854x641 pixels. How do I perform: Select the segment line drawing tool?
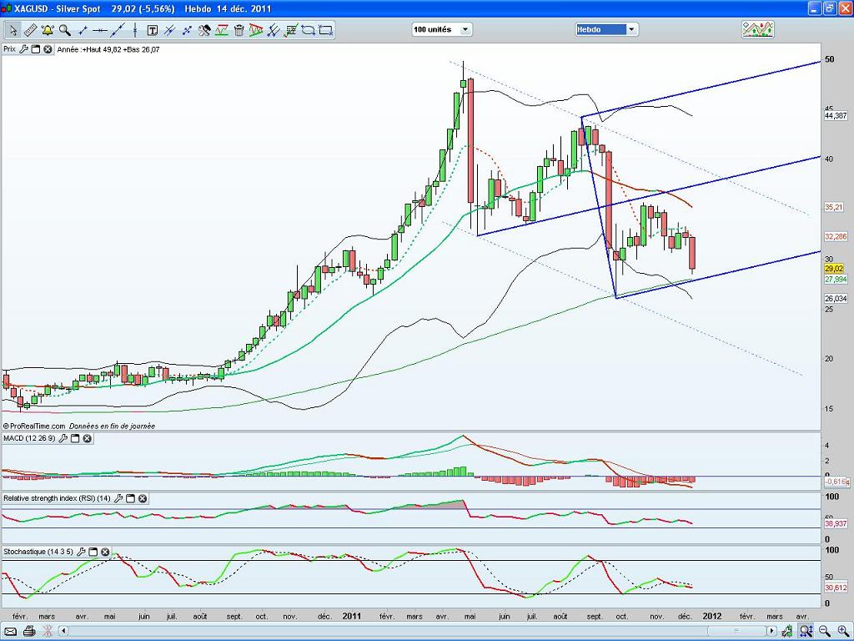[x=83, y=30]
